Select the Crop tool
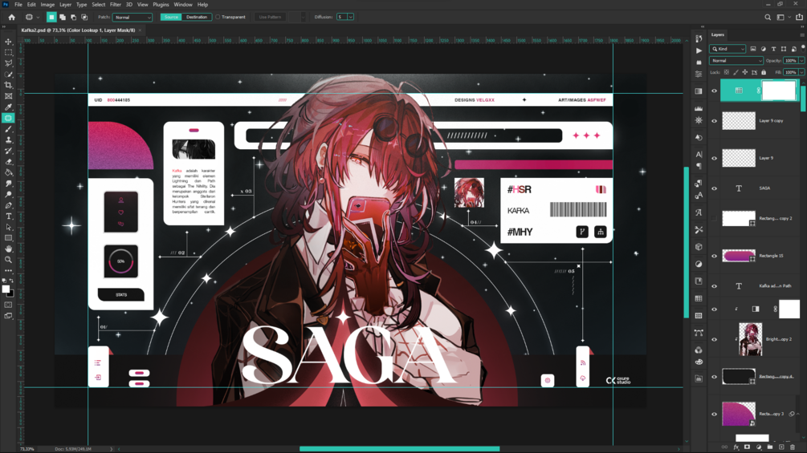 (x=8, y=85)
